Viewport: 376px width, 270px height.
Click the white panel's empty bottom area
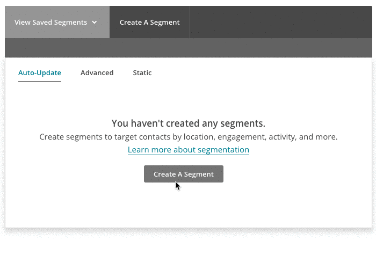click(189, 209)
